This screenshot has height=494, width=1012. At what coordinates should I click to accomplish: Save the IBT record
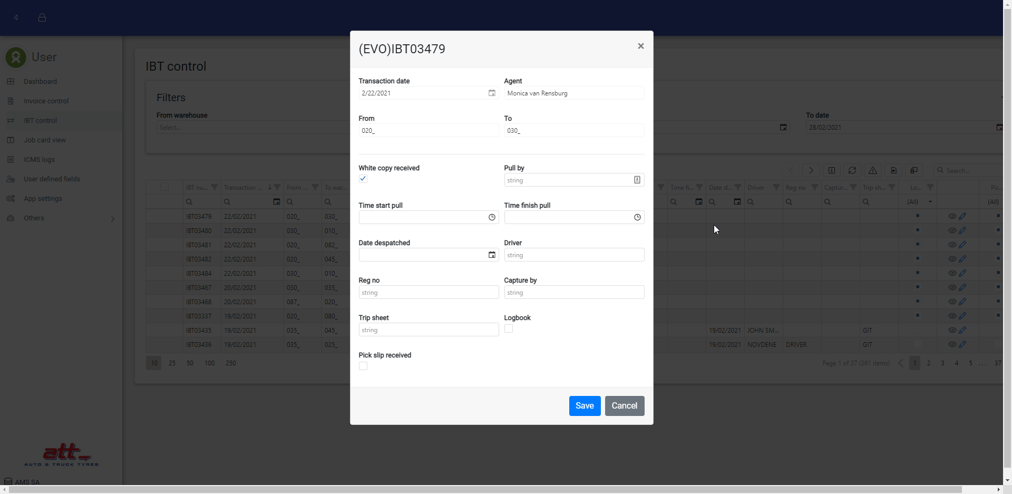click(585, 406)
